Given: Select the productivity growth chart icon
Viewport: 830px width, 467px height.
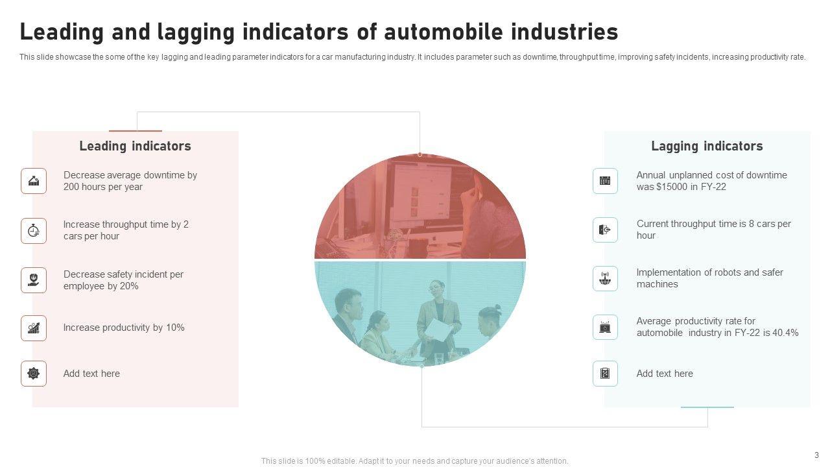Looking at the screenshot, I should pos(34,328).
